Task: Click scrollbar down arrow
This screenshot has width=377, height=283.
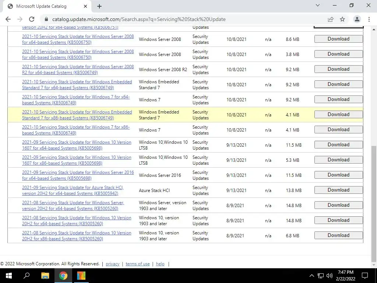Action: (374, 265)
